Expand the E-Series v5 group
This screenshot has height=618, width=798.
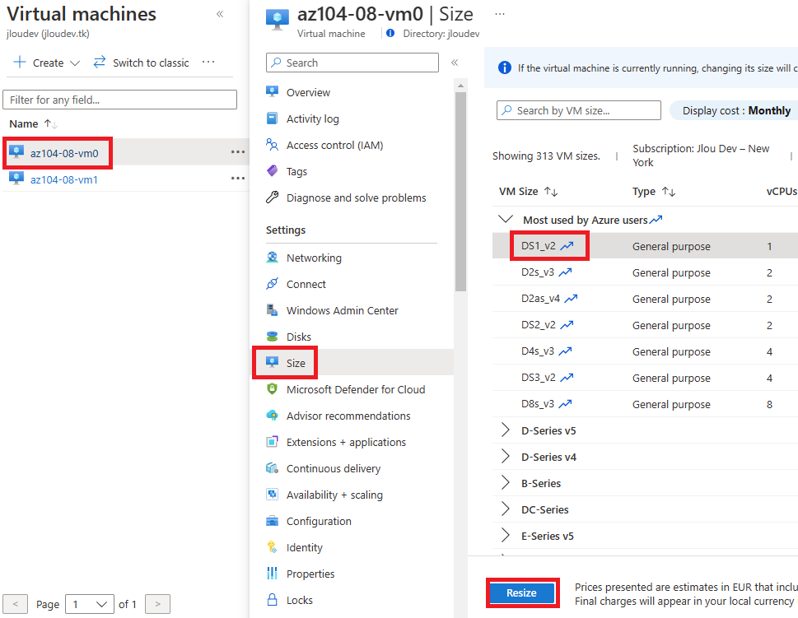[506, 536]
